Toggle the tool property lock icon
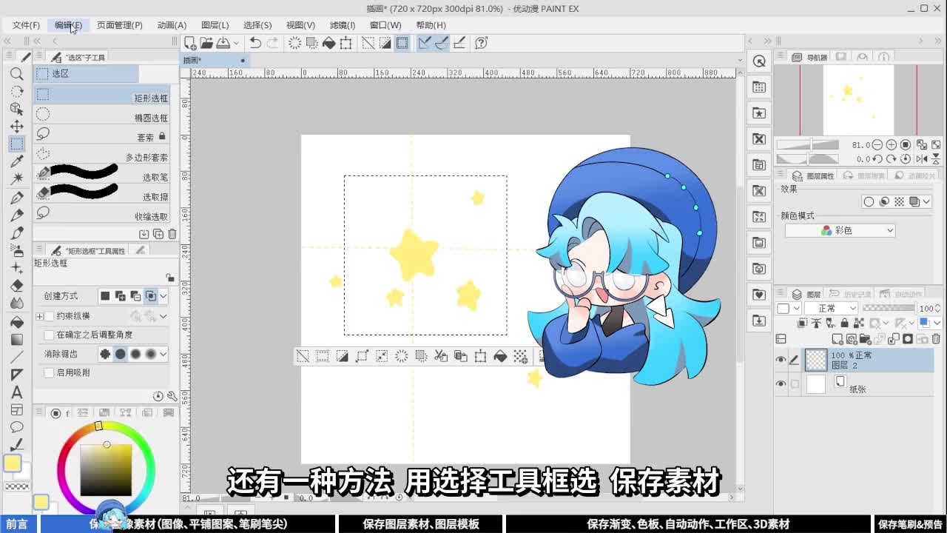 170,278
